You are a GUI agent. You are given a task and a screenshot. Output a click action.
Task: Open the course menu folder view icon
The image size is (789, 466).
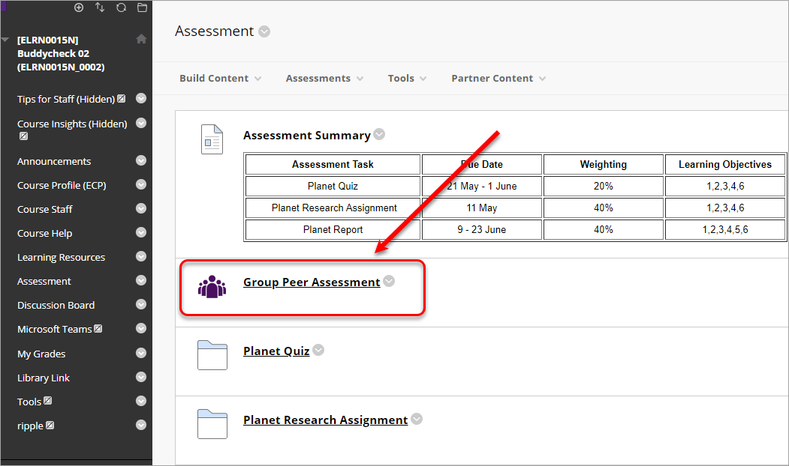[142, 7]
